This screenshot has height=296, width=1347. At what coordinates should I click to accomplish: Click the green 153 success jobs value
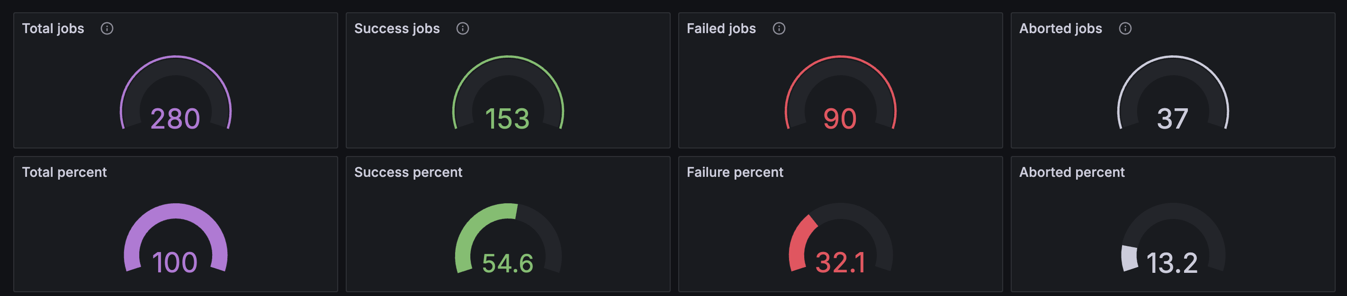click(507, 119)
